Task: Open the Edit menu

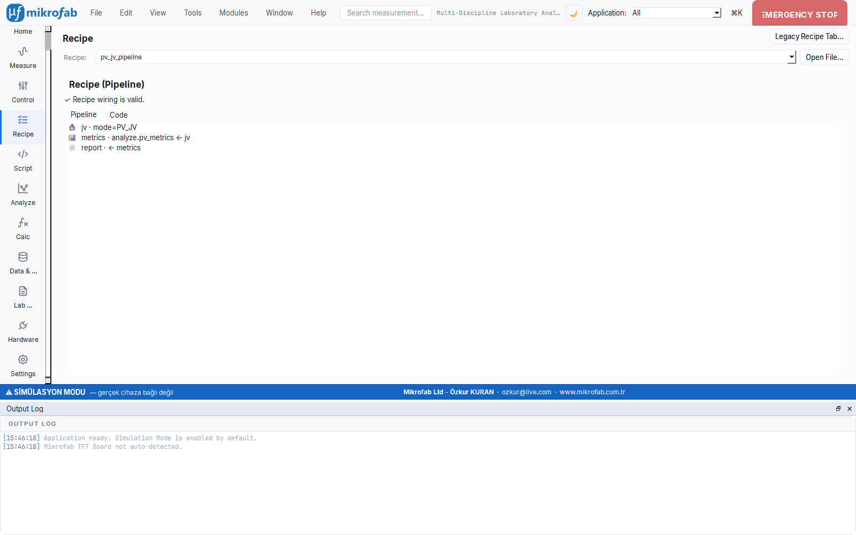Action: 126,13
